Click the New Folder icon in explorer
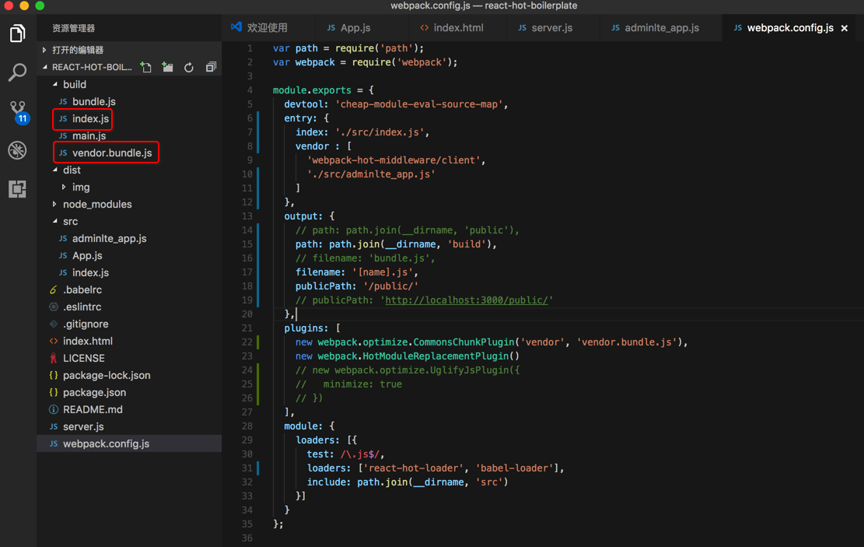The image size is (864, 547). click(167, 68)
